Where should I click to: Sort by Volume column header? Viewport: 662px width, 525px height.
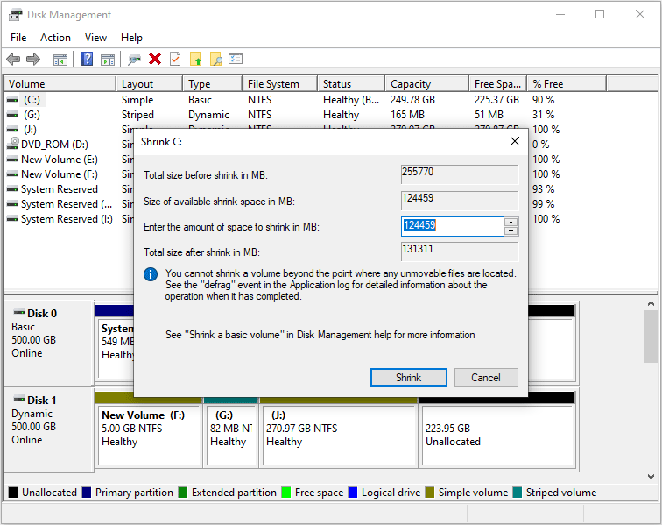60,83
